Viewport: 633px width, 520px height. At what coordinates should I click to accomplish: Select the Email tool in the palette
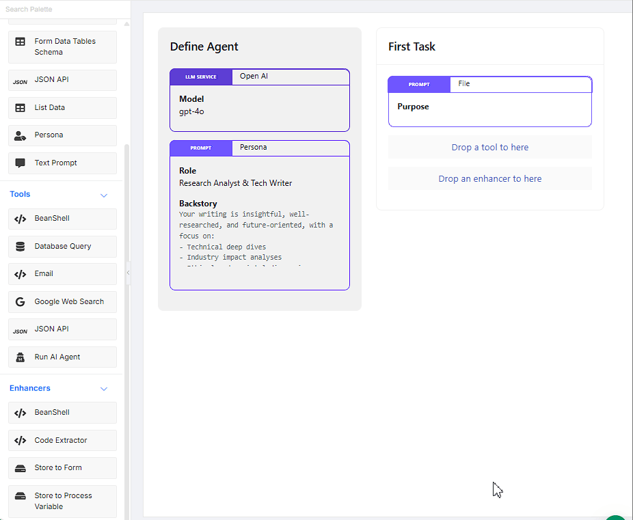(x=62, y=274)
